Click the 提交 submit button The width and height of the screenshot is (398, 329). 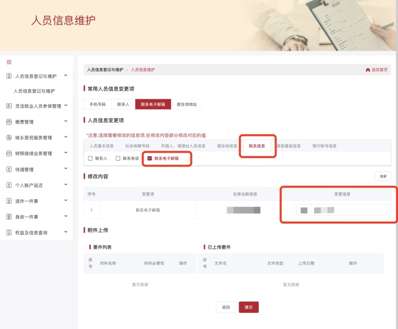(249, 307)
